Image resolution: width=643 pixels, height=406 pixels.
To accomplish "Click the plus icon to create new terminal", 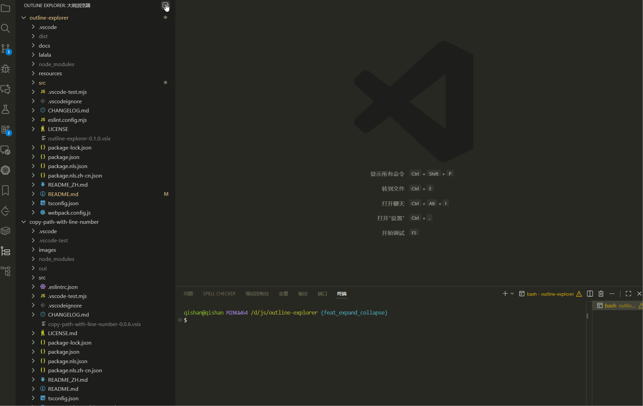I will (505, 294).
